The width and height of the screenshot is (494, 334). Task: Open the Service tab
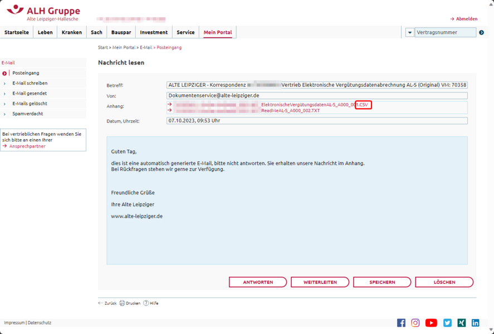click(185, 32)
